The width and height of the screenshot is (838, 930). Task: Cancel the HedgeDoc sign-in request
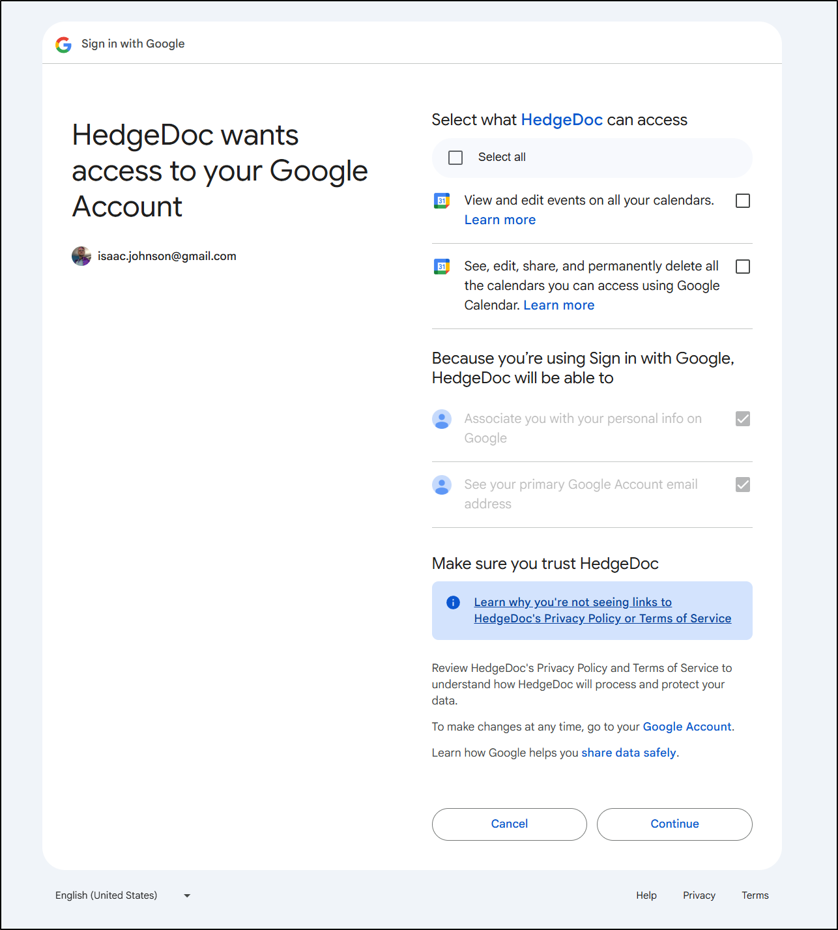tap(509, 824)
